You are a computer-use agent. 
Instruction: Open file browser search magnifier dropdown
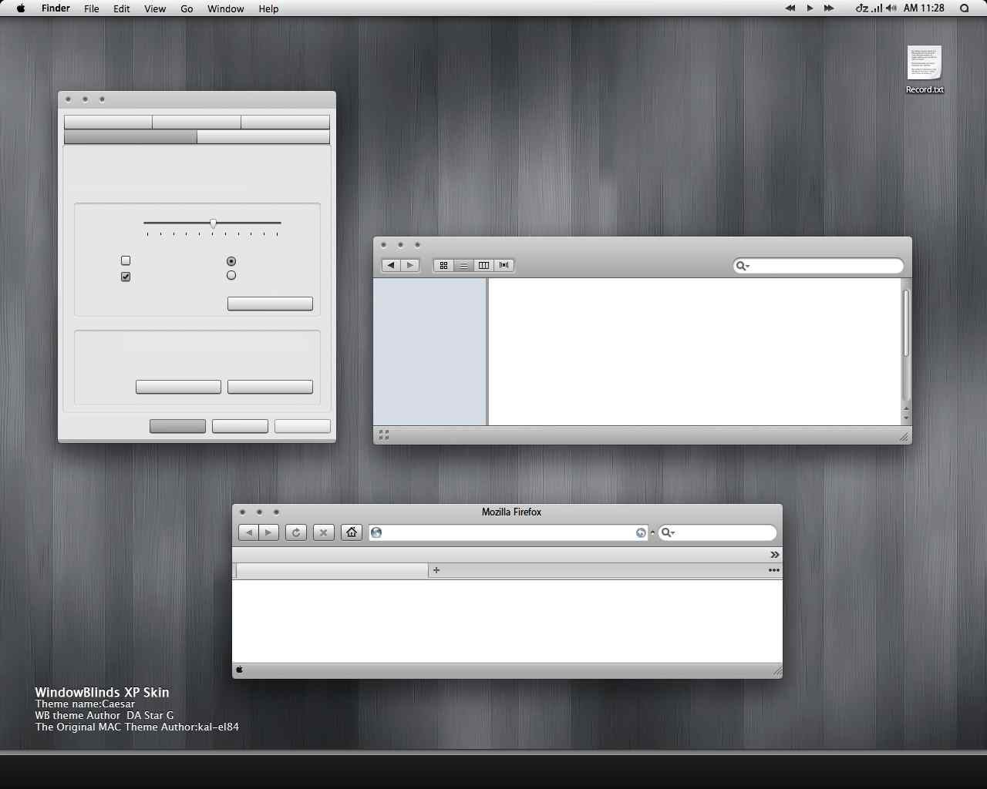pos(743,266)
